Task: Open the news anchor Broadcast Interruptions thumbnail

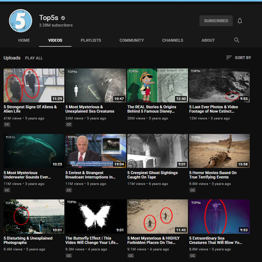Action: click(96, 151)
